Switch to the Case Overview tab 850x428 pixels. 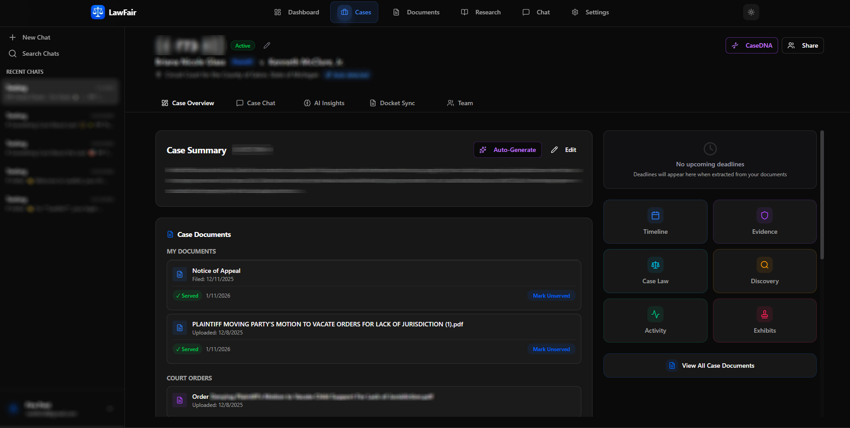tap(188, 103)
